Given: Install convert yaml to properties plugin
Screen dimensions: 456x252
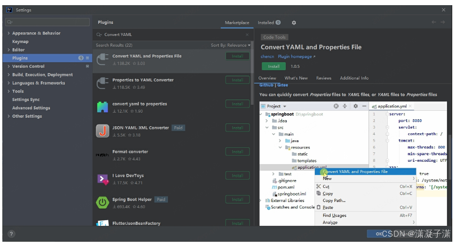Looking at the screenshot, I should click(237, 104).
